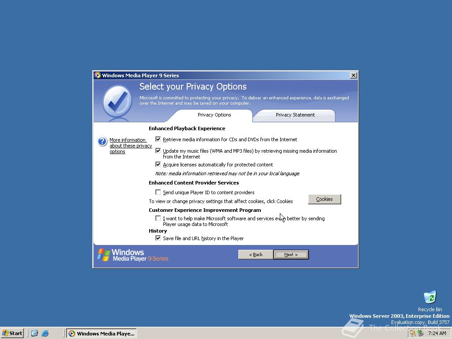Click the Enhanced Playback Experience heading
Viewport: 452px width, 339px height.
(x=187, y=128)
